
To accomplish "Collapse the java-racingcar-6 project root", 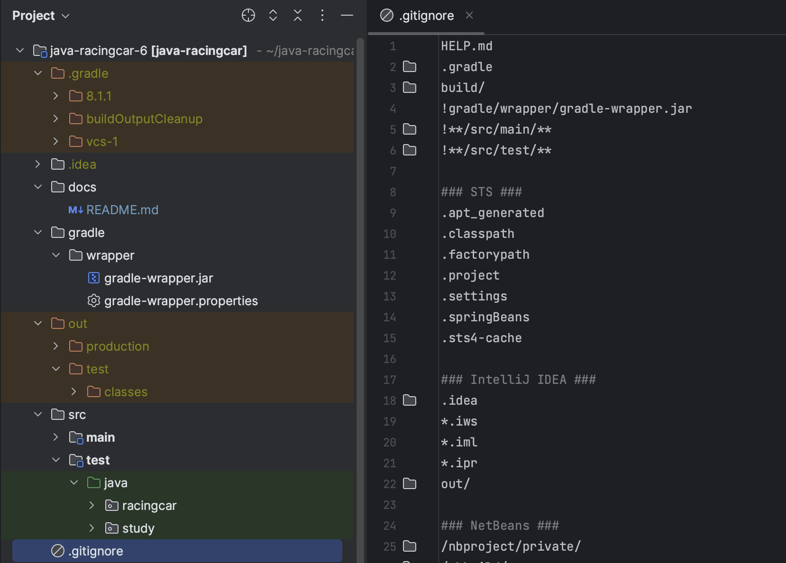I will [20, 50].
